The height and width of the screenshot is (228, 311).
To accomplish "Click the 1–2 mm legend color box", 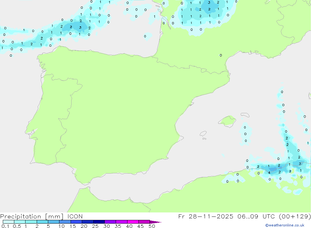I will (31, 222).
